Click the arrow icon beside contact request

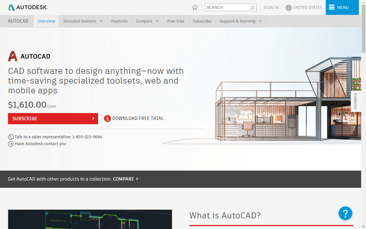(11, 144)
